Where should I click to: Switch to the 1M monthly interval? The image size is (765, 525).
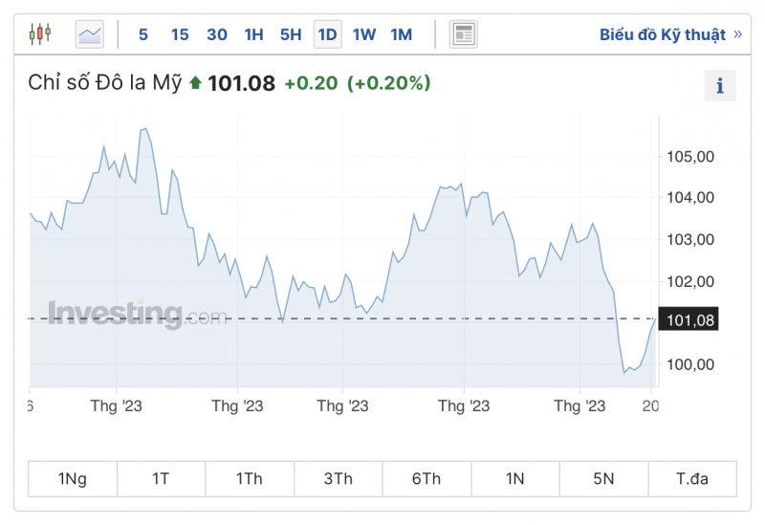click(x=402, y=35)
